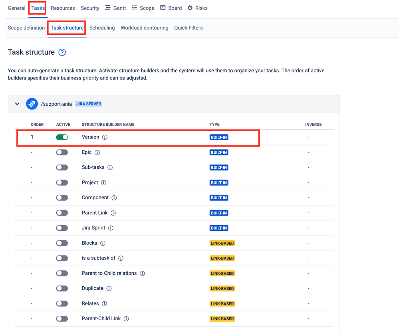Open the Scope tab
Viewport: 399px width, 333px height.
click(x=143, y=8)
